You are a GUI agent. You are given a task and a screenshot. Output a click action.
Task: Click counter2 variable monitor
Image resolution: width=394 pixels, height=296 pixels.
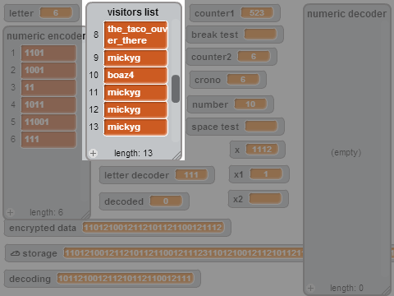[231, 57]
